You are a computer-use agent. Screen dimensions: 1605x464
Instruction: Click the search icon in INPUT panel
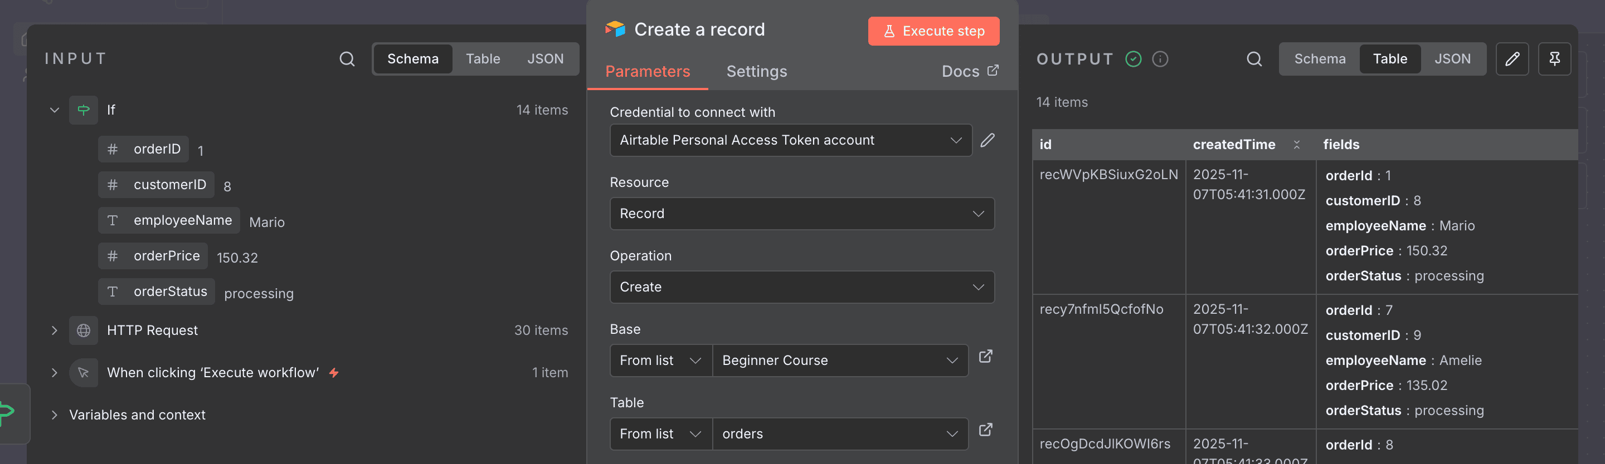[347, 59]
